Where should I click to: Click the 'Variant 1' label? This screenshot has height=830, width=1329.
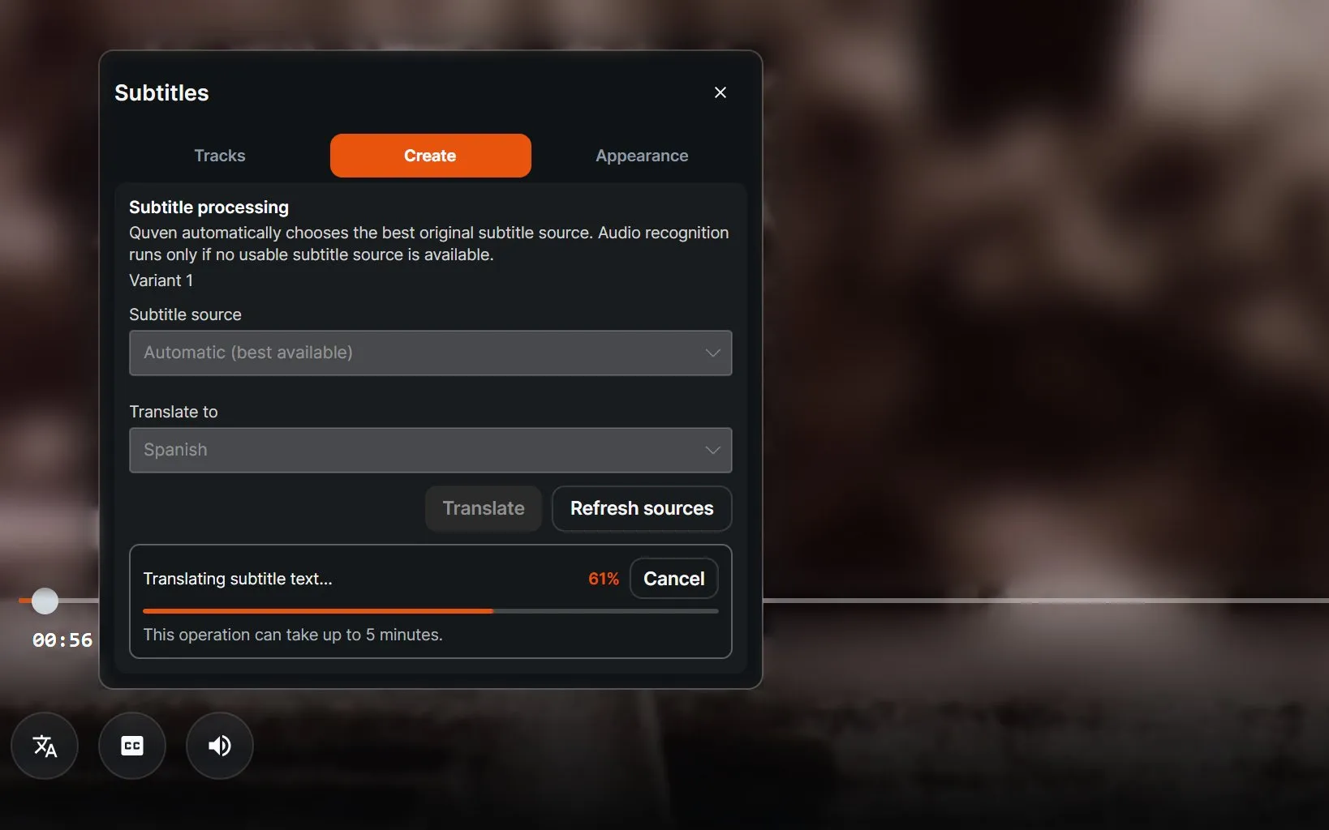pos(161,280)
